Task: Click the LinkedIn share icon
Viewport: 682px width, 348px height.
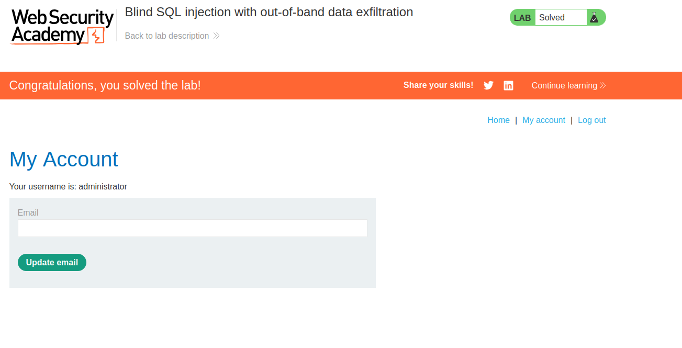Action: point(508,85)
